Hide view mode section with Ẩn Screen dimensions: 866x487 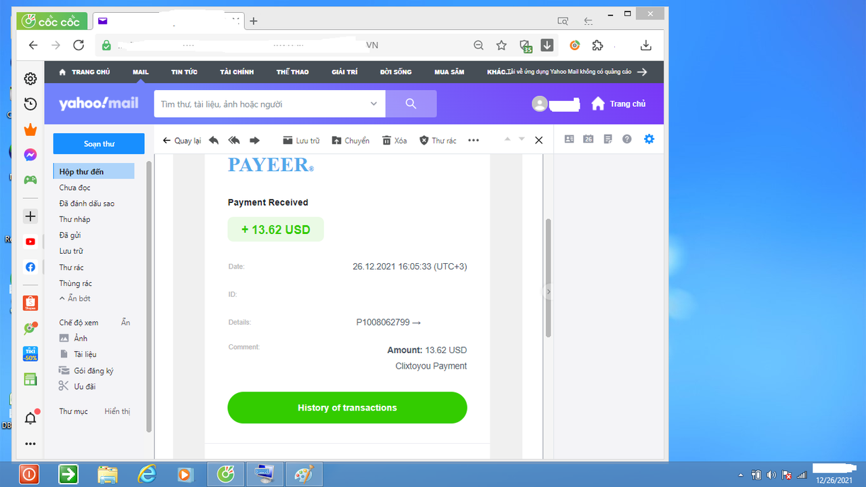[x=125, y=323]
